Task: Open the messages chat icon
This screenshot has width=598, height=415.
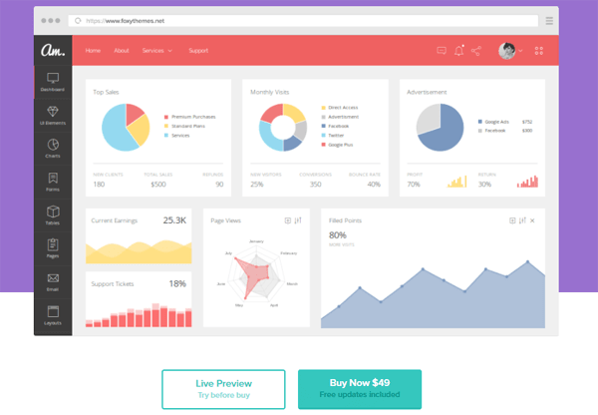Action: (442, 51)
